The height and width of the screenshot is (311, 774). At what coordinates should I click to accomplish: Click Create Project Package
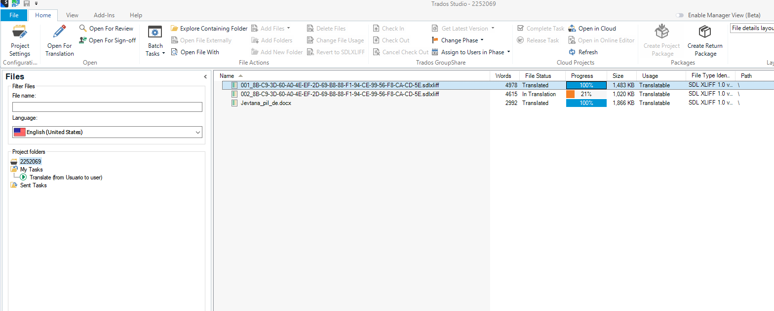point(662,40)
